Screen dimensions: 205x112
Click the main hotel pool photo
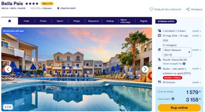pos(77,69)
